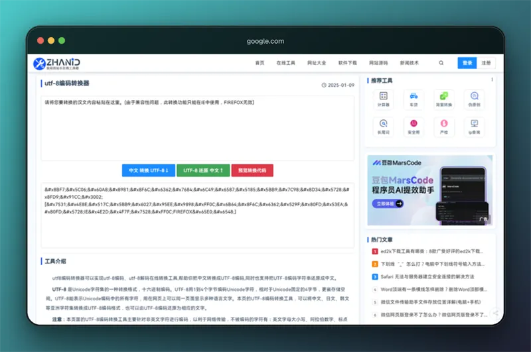Click the blue 登录 login button
The image size is (531, 352).
pos(467,63)
